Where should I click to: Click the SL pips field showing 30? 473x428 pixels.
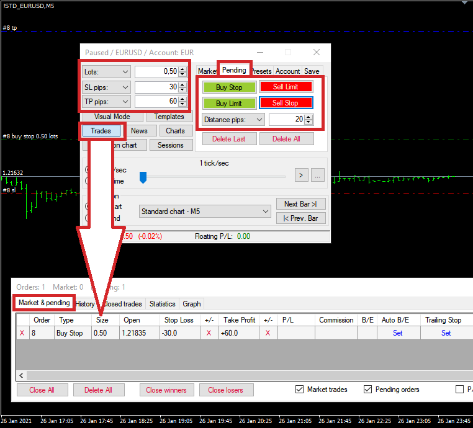click(x=157, y=87)
